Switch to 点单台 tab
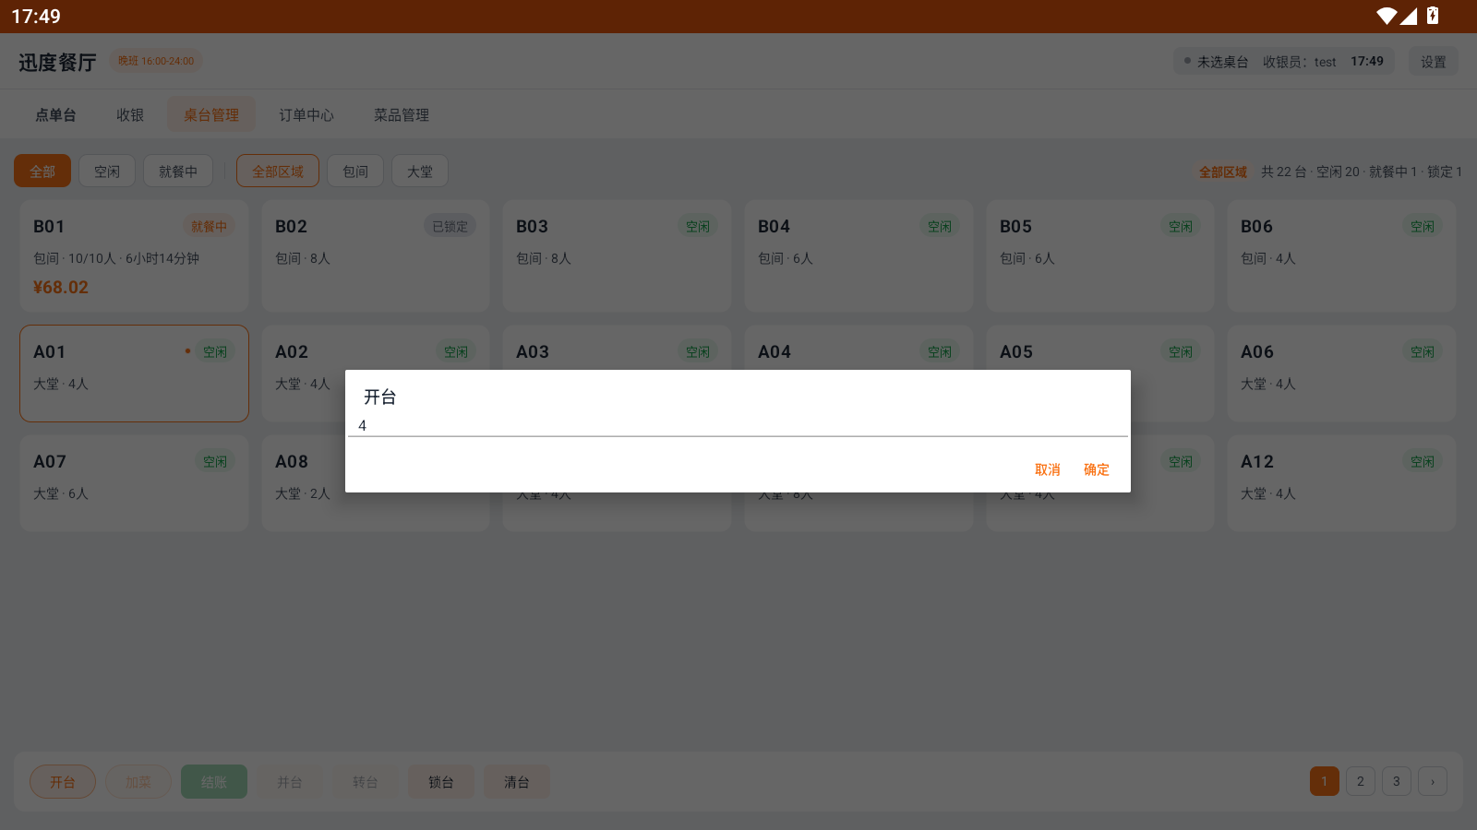The width and height of the screenshot is (1477, 830). tap(55, 115)
